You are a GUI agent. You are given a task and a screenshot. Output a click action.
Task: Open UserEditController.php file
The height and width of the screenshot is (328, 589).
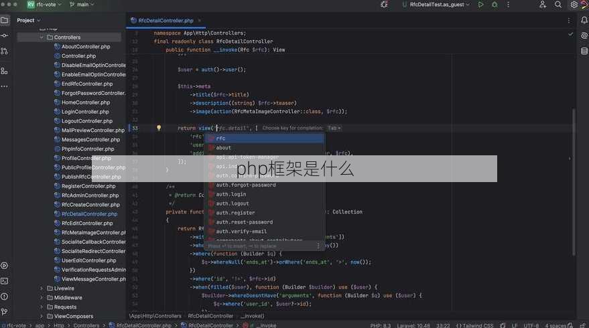point(88,260)
